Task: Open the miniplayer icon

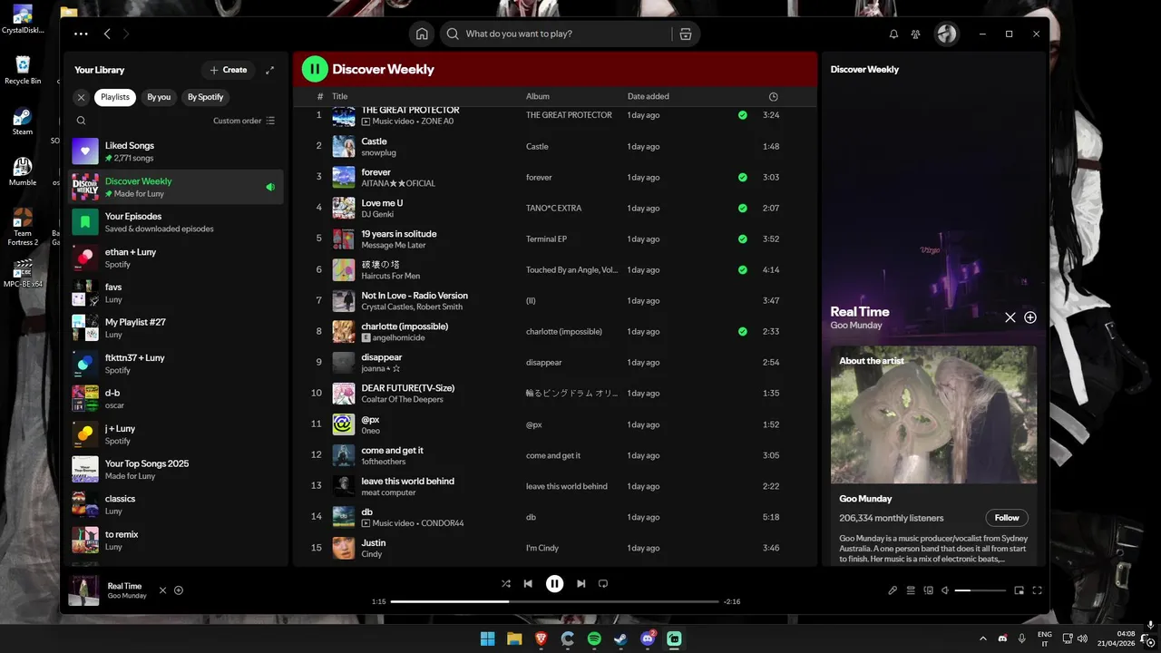Action: 1019,590
